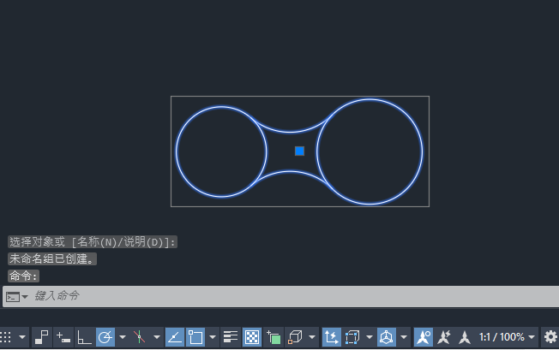Toggle lineweight display icon
This screenshot has width=559, height=350.
231,337
